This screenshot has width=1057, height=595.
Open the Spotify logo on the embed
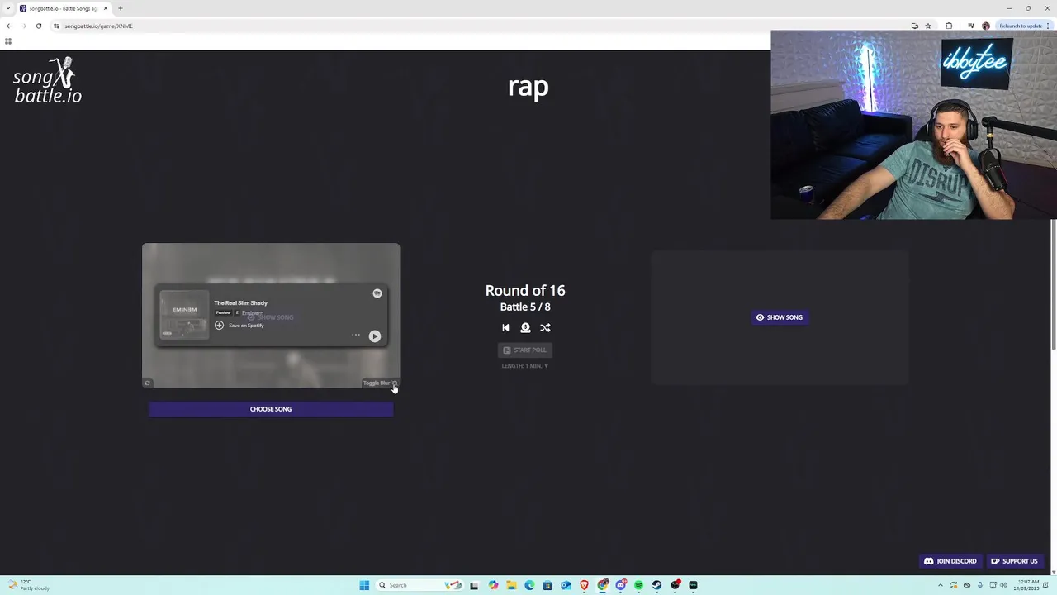(377, 293)
